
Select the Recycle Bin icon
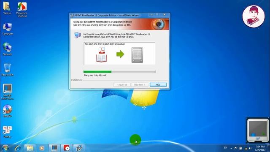(x=8, y=70)
